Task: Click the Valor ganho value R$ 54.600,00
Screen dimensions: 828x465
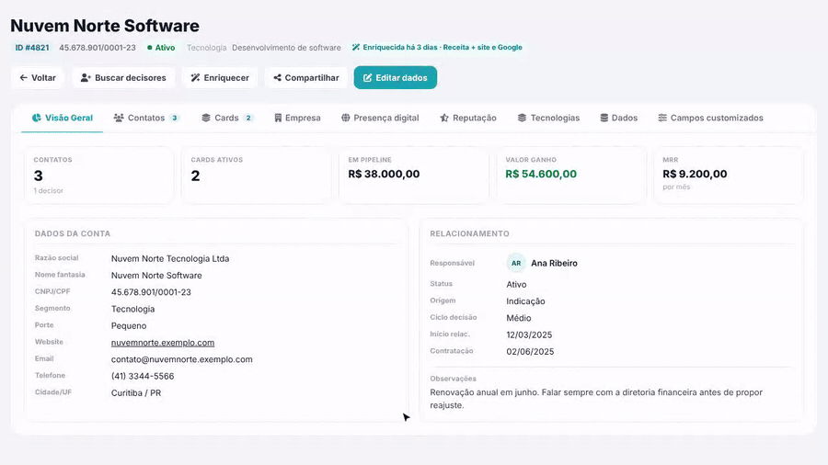Action: tap(541, 174)
